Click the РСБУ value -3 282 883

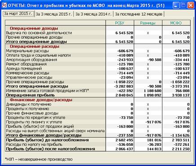pos(123,87)
